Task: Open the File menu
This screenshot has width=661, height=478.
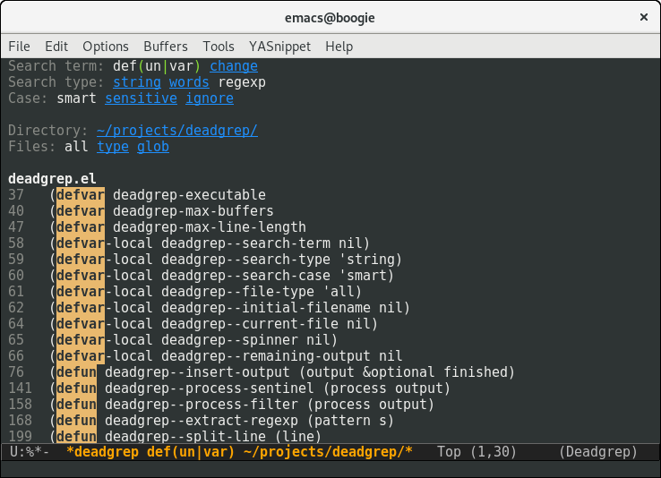Action: point(19,47)
